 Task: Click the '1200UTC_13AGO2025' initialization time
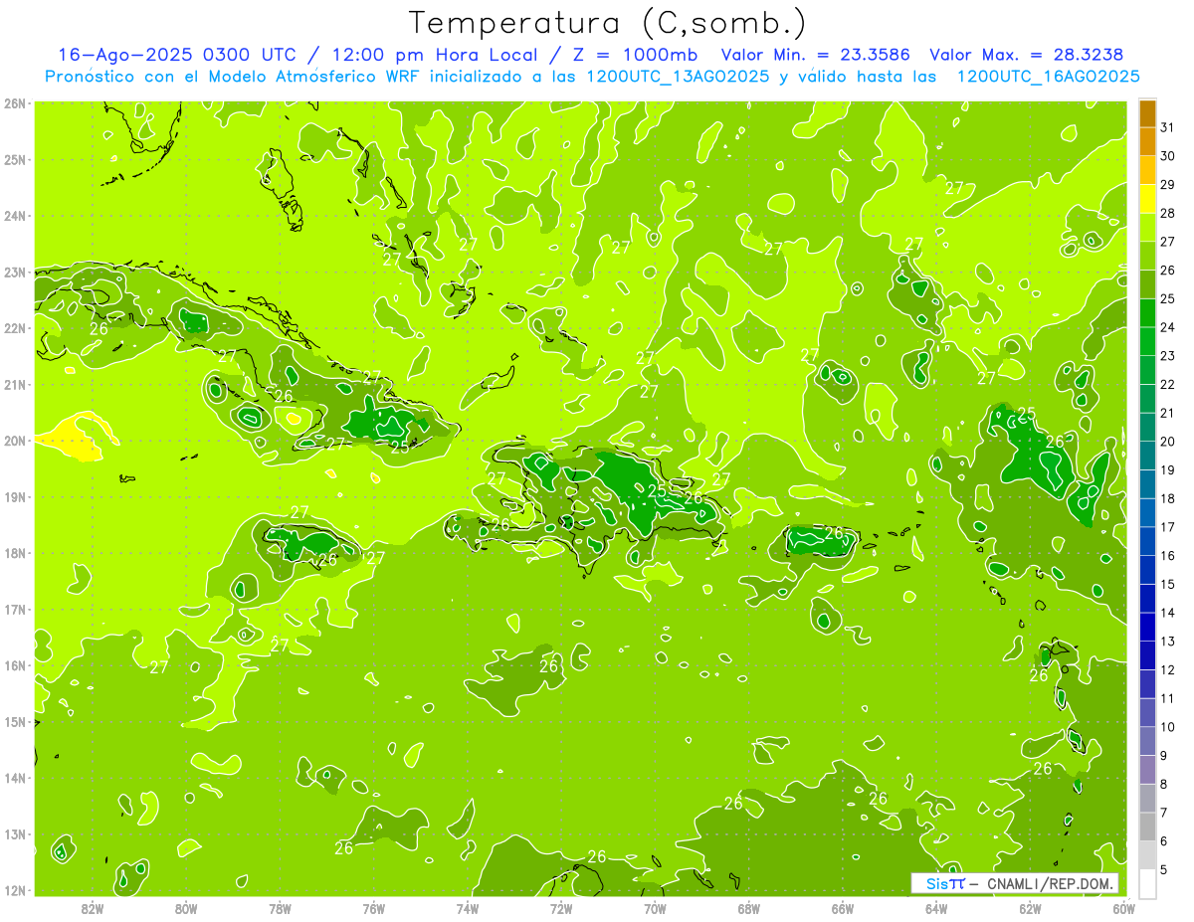click(x=679, y=77)
